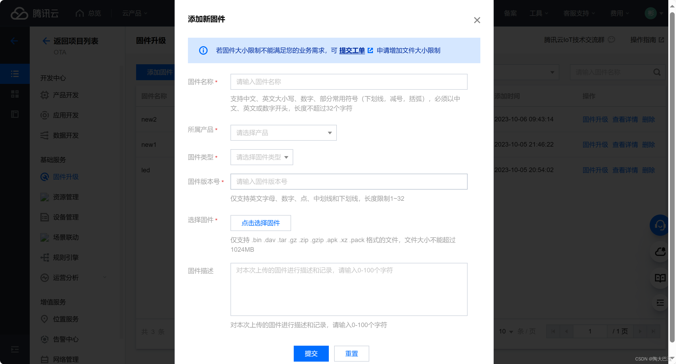The width and height of the screenshot is (676, 364).
Task: Open the book documentation floating icon
Action: 660,278
